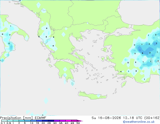Click the legend swatch between 20 and 25

pos(45,121)
